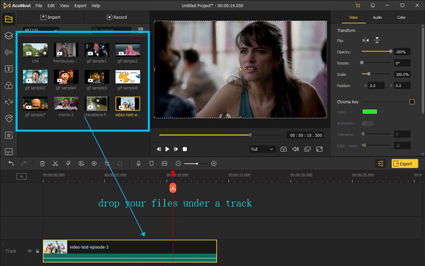Open the Help menu
The height and width of the screenshot is (266, 425).
click(95, 5)
